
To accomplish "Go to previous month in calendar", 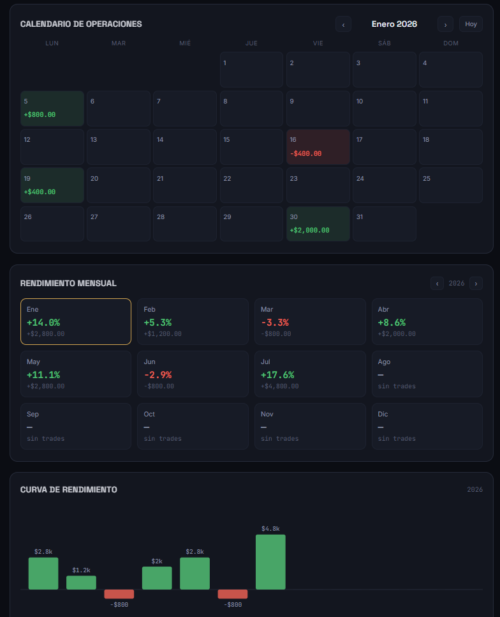I will (x=343, y=24).
